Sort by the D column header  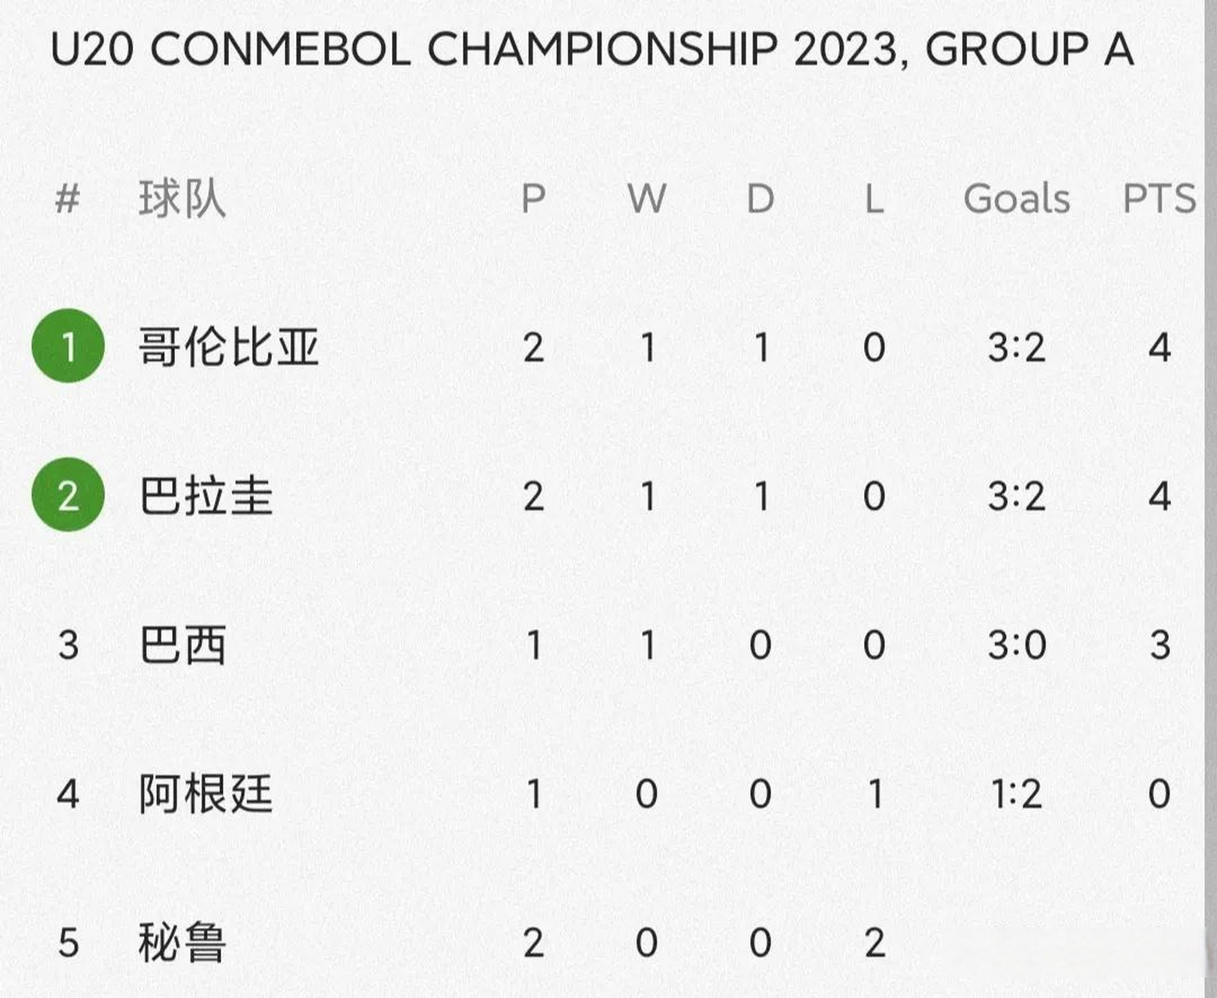760,198
